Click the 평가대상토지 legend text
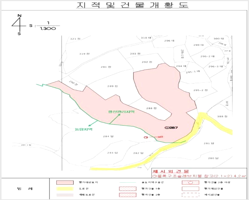 88,182
